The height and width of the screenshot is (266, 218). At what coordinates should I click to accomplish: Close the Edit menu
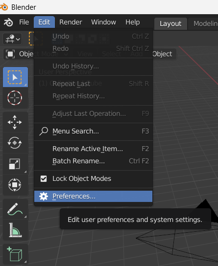pos(44,22)
